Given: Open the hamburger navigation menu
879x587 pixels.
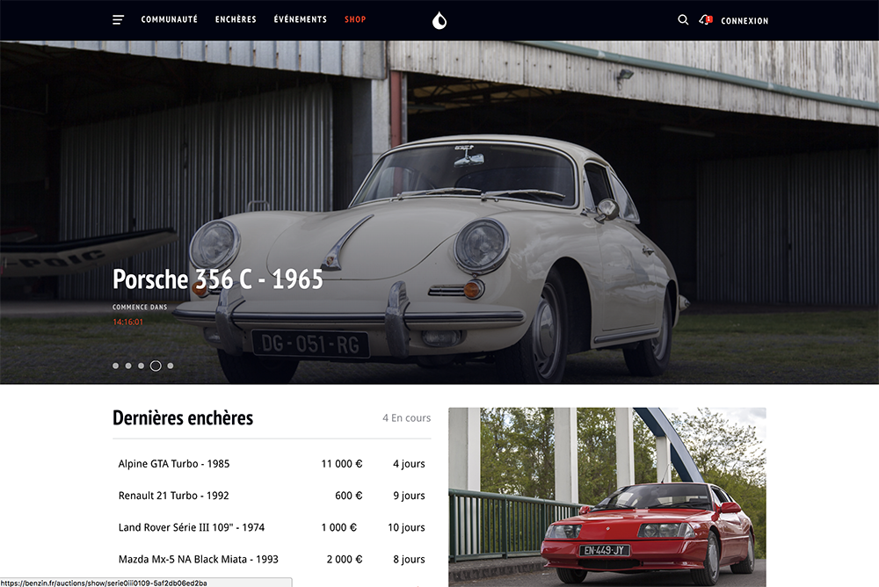Looking at the screenshot, I should click(x=118, y=20).
